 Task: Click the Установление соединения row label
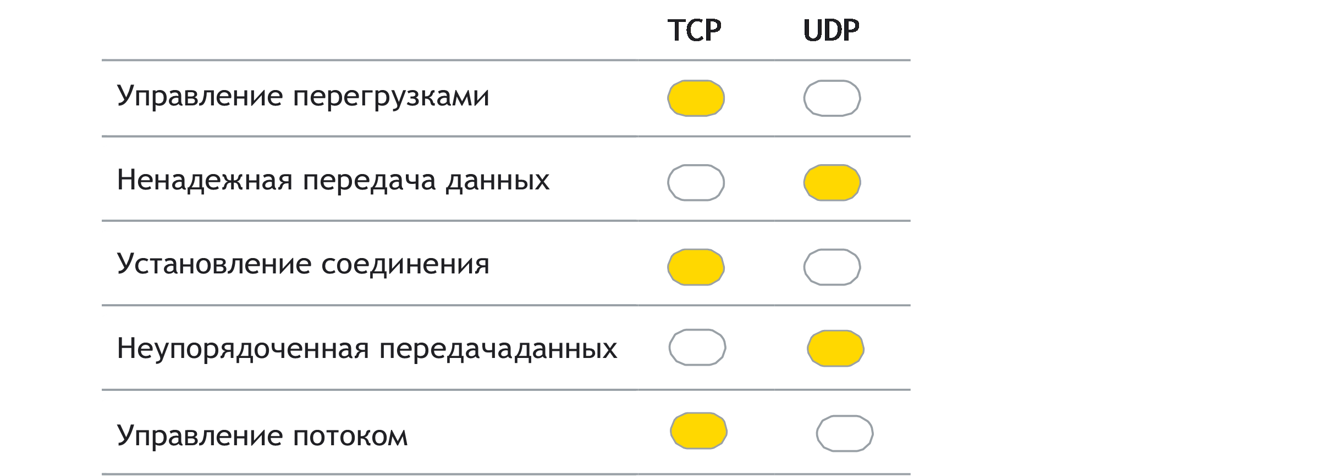(303, 265)
